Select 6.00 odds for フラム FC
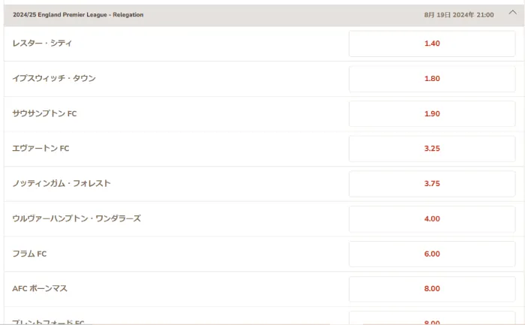 pyautogui.click(x=432, y=254)
